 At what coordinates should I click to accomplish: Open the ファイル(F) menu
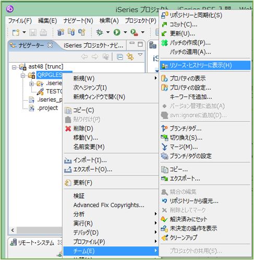20,21
